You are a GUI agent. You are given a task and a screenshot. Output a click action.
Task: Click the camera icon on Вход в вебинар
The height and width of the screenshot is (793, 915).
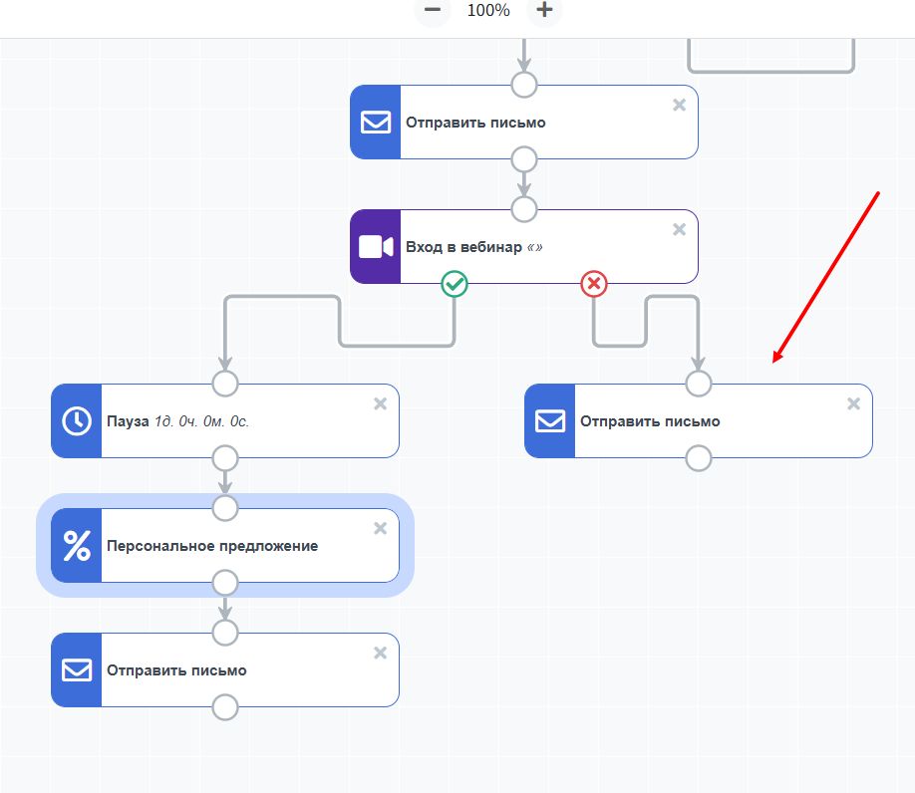pyautogui.click(x=375, y=247)
